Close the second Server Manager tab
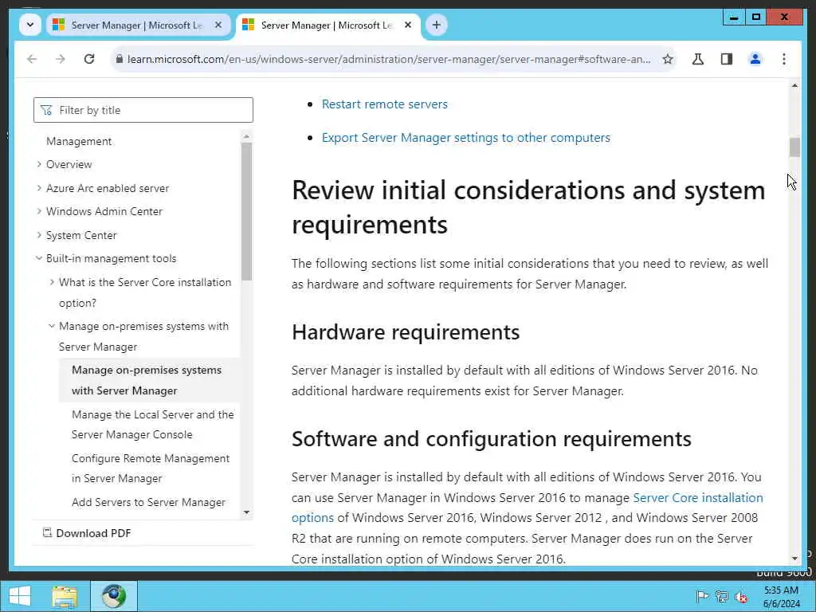 click(x=408, y=25)
